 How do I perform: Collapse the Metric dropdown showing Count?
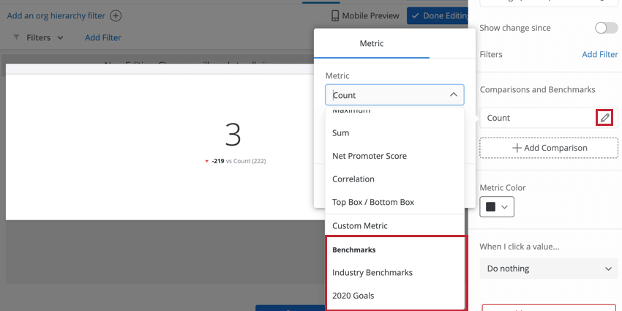click(x=454, y=95)
